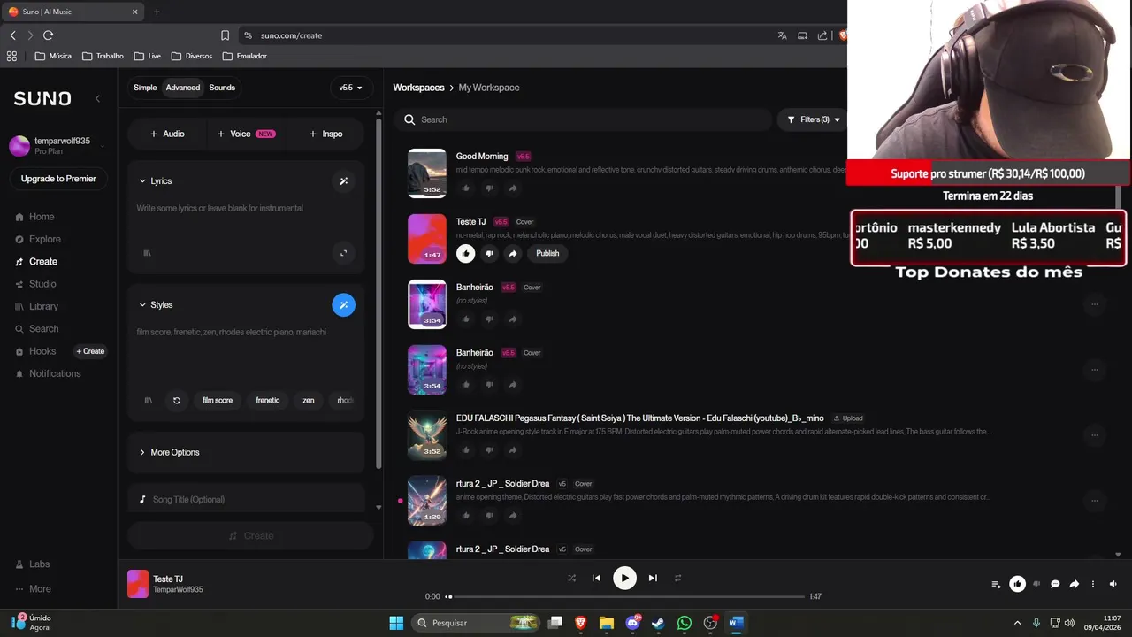Click the blue magic wand in Styles section
This screenshot has width=1132, height=637.
pos(343,305)
